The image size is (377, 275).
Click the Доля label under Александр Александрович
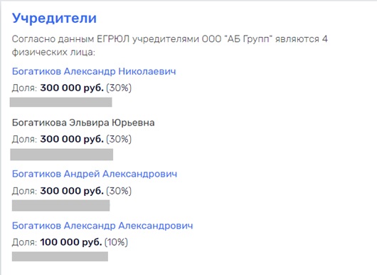[24, 242]
